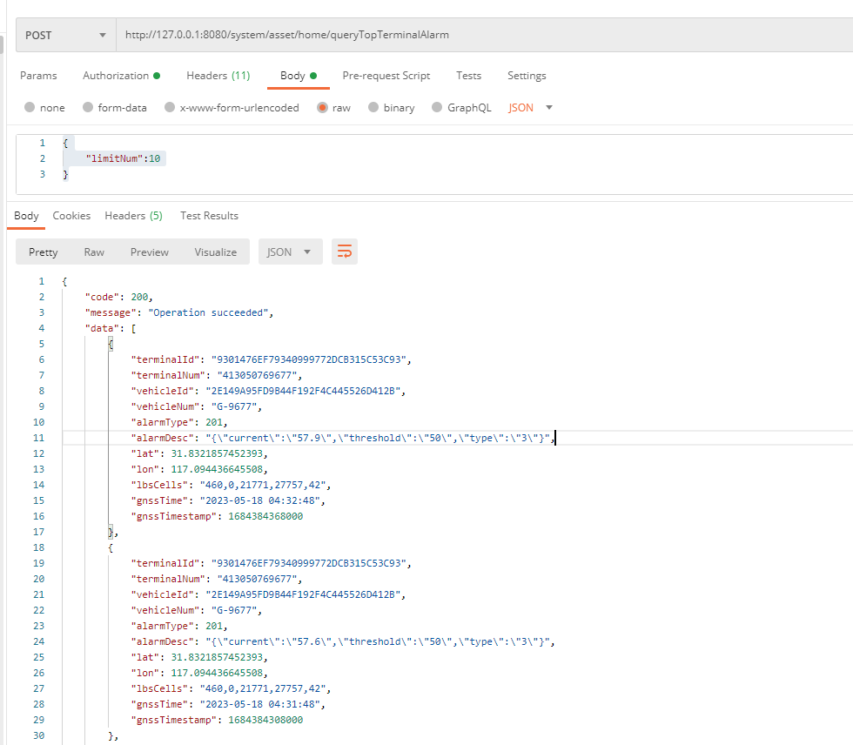This screenshot has height=745, width=853.
Task: Pick the GraphQL body type
Action: pos(438,108)
